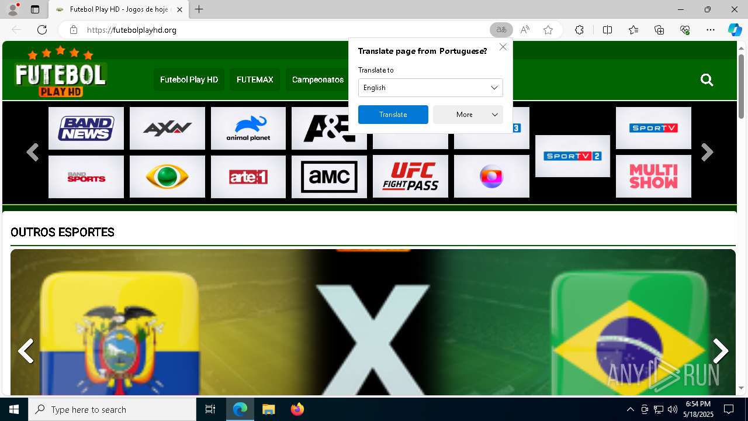Viewport: 748px width, 421px height.
Task: Close the Futebol Play HD tab
Action: point(180,9)
